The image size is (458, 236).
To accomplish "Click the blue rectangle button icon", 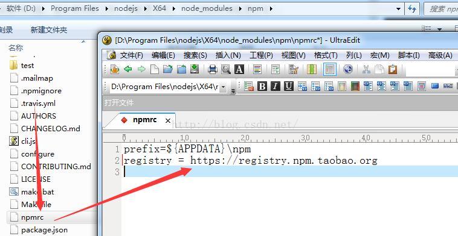I will coord(435,86).
